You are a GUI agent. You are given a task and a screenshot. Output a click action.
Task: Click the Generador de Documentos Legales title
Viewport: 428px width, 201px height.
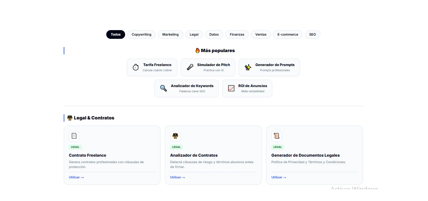305,155
